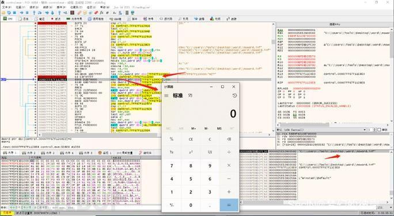Viewport: 394px width, 216px height.
Task: Click the stack pane vertical scrollbar
Action: pyautogui.click(x=392, y=176)
